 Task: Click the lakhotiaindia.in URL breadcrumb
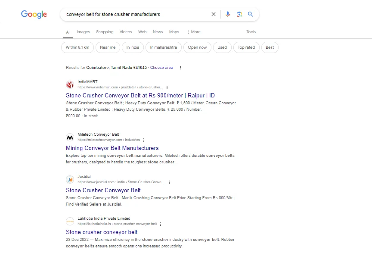(117, 224)
